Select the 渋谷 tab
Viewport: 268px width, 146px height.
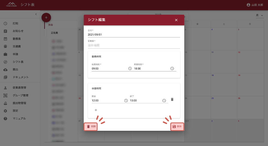[51, 25]
